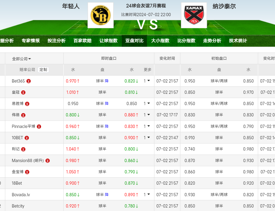Select the 让球指数 navigation tab
This screenshot has width=275, height=211.
pos(108,41)
